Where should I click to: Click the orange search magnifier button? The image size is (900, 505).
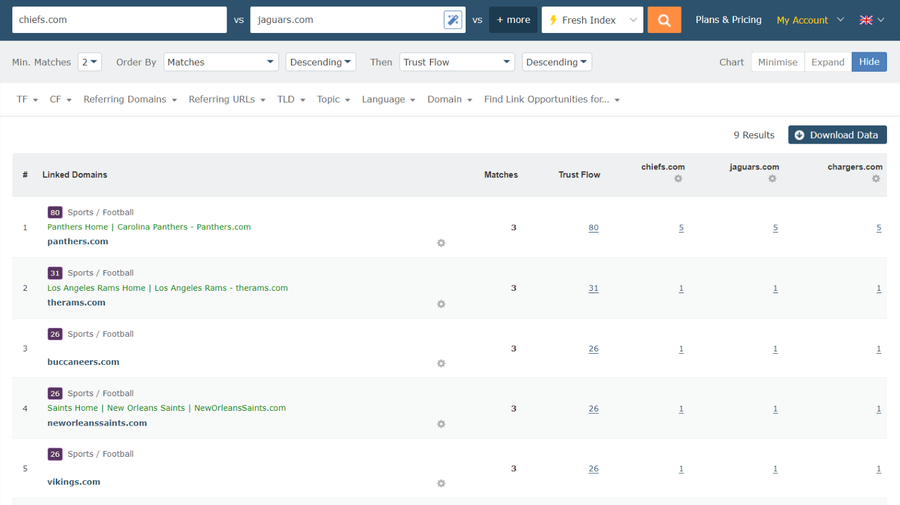[664, 20]
